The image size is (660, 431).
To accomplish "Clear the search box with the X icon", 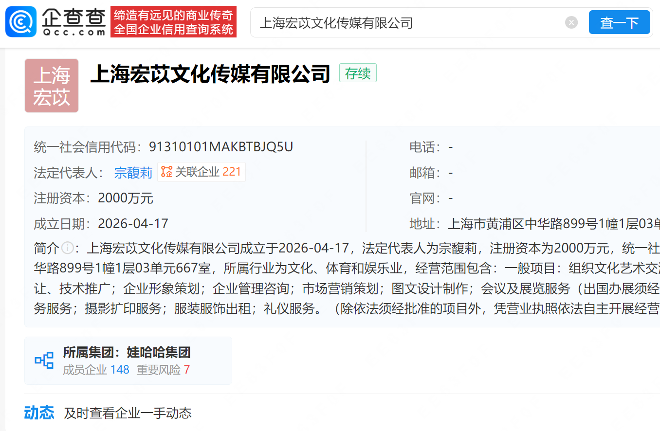I will (x=571, y=22).
